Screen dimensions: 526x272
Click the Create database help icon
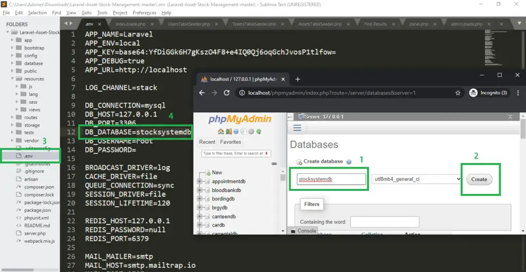[x=349, y=162]
